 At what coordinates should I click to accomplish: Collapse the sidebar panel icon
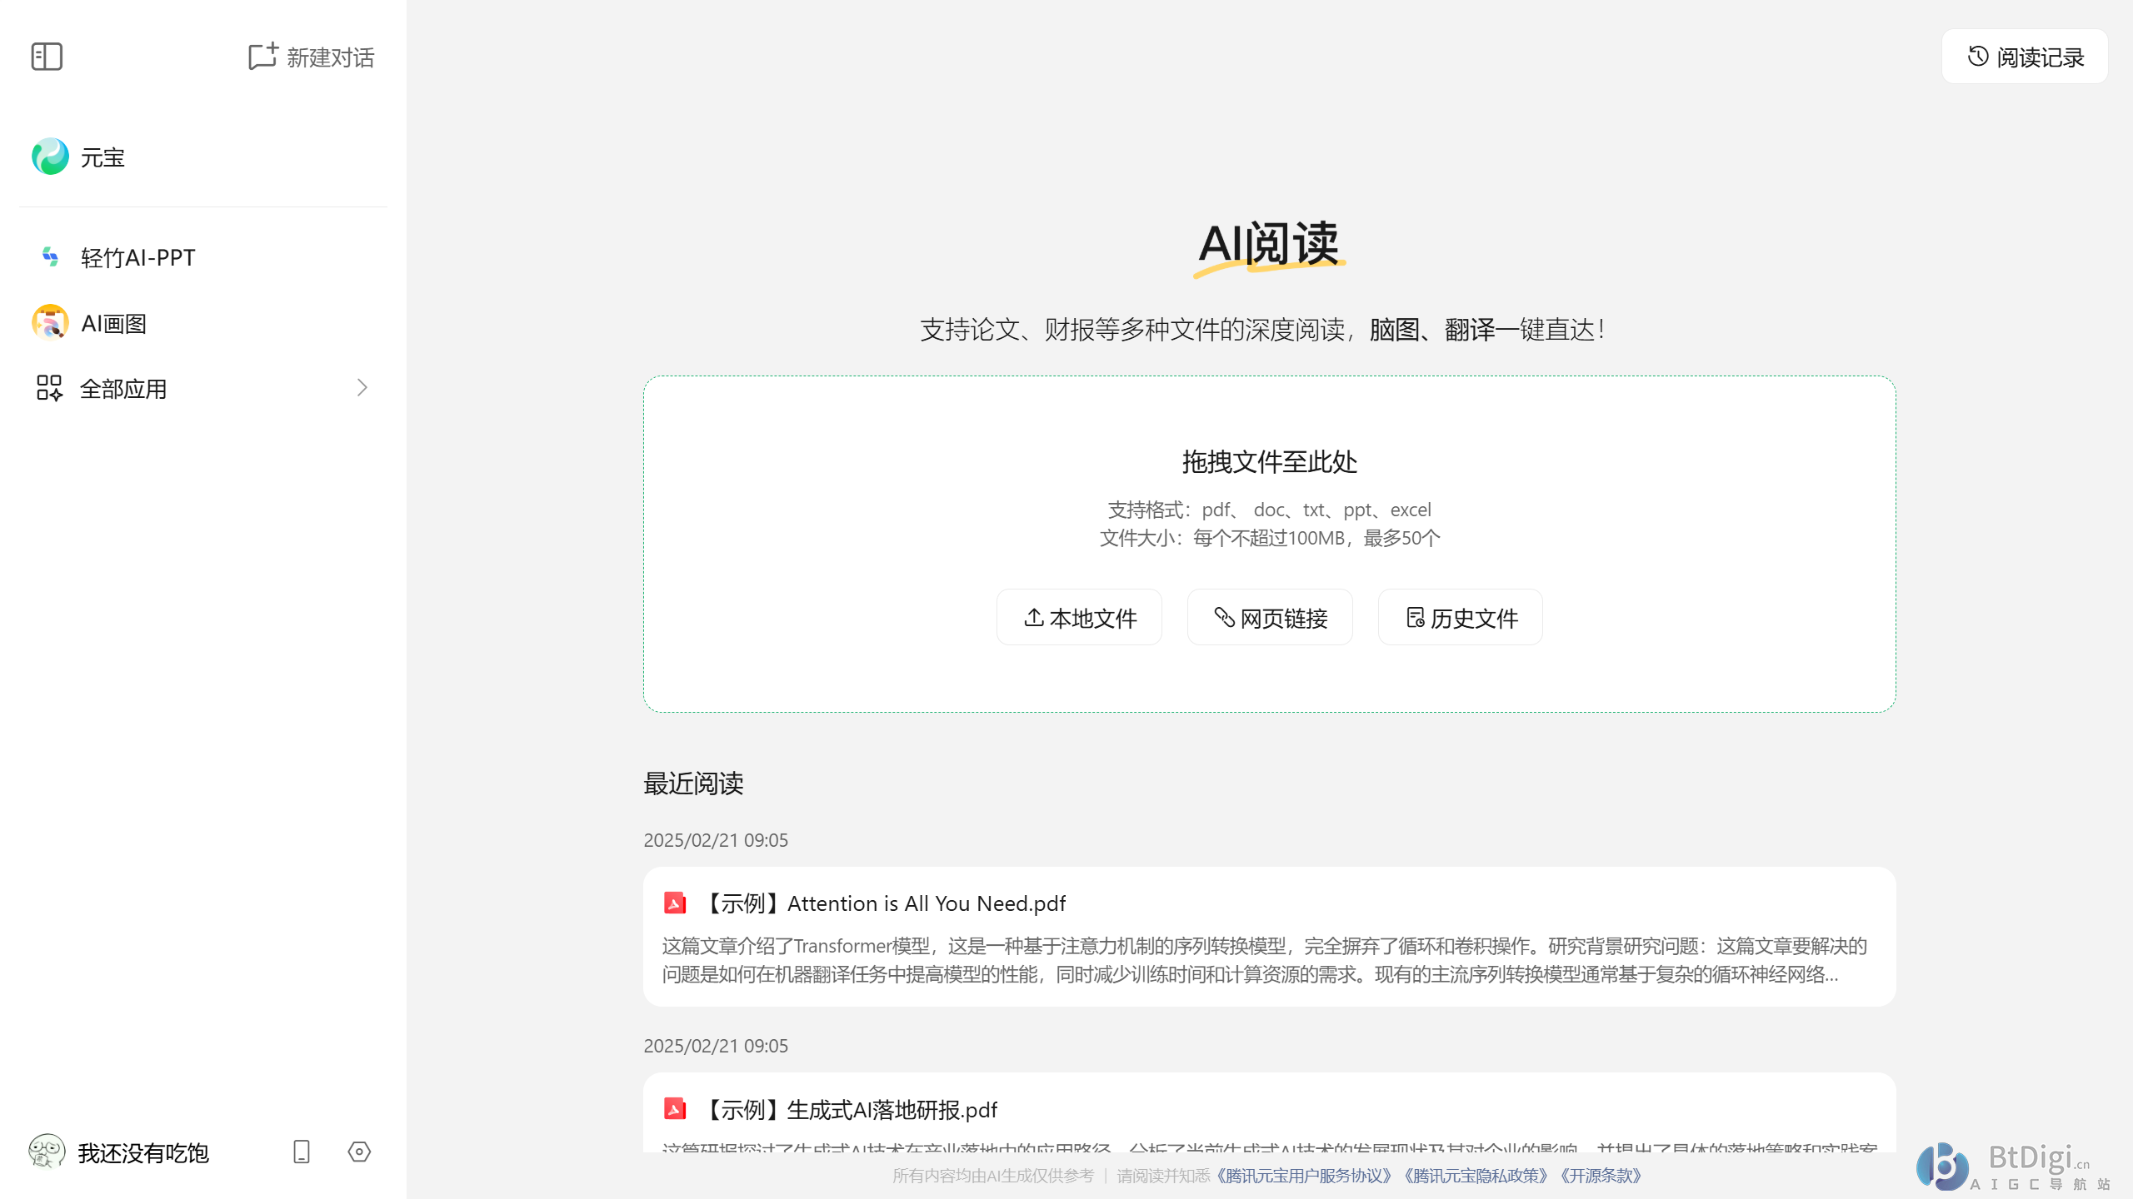coord(47,57)
